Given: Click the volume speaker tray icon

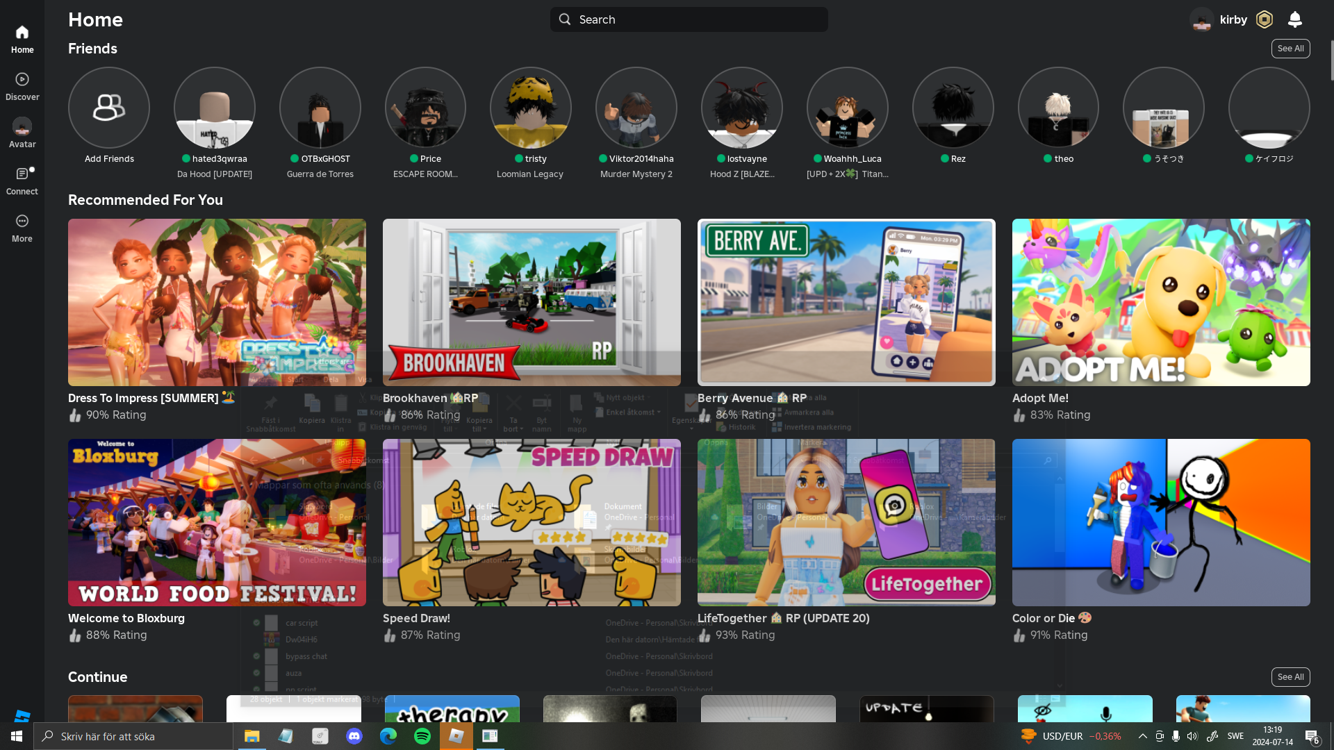Looking at the screenshot, I should [1192, 736].
